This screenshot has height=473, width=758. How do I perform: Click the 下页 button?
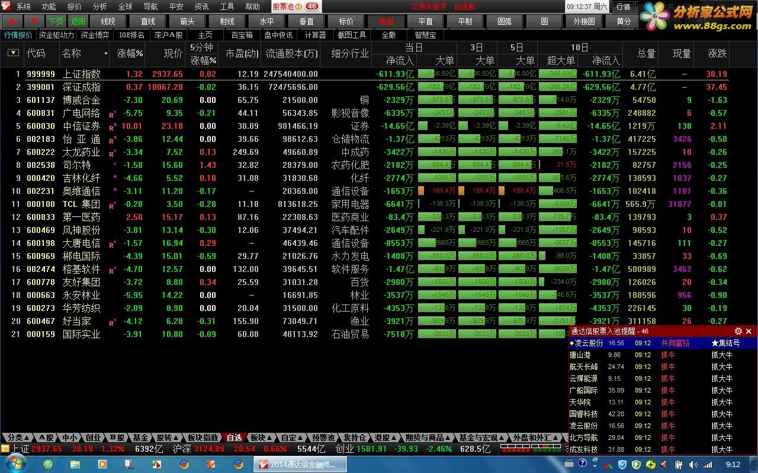click(x=56, y=21)
